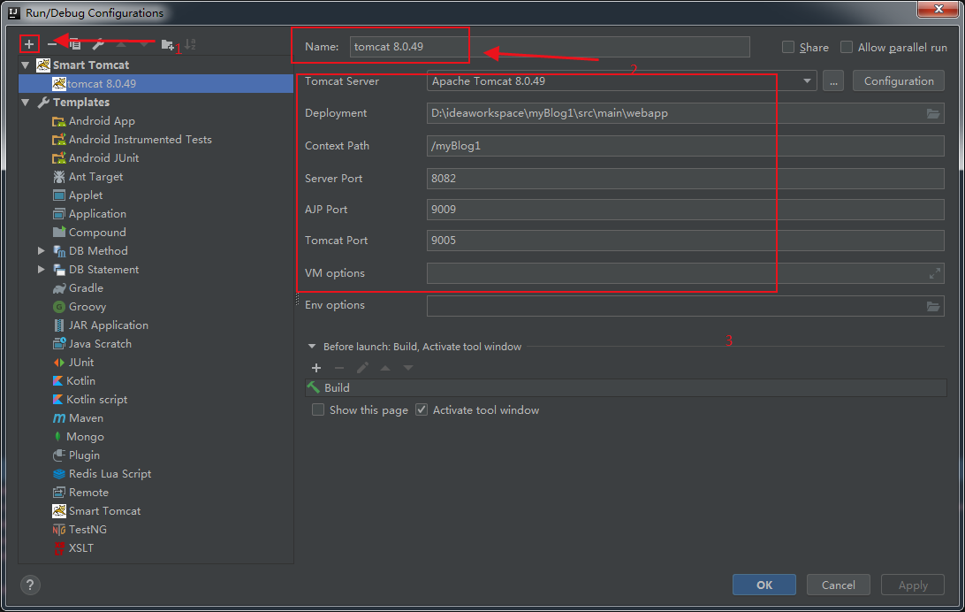Copy the selected configuration
The image size is (965, 612).
75,44
